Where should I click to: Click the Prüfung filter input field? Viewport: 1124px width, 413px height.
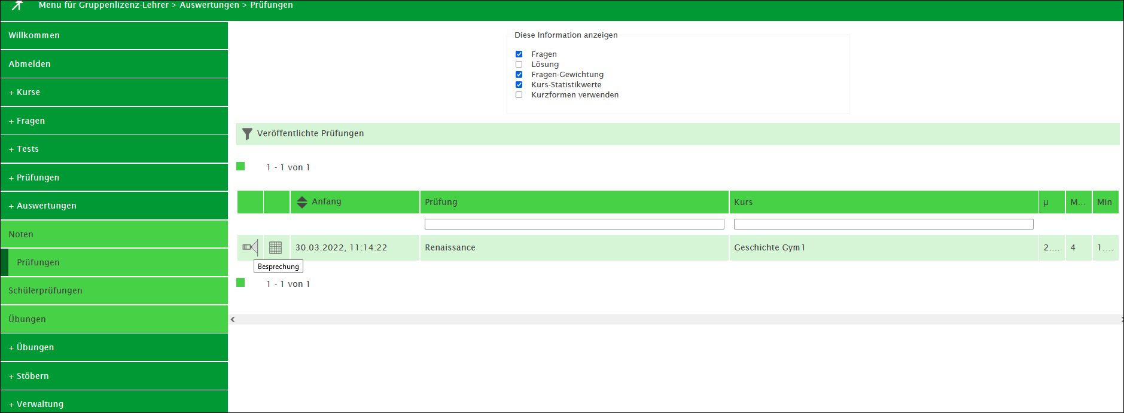click(574, 224)
